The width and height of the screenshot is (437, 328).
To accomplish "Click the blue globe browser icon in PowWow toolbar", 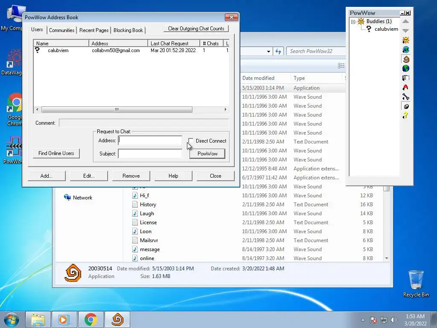I will click(406, 50).
